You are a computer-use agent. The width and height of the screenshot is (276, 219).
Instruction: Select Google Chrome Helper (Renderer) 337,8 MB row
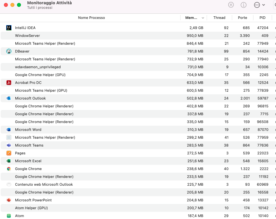(138, 114)
